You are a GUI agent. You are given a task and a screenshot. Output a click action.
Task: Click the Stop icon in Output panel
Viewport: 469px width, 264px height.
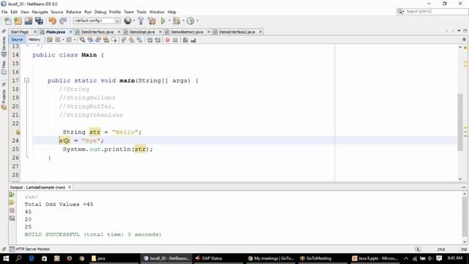[x=12, y=210]
